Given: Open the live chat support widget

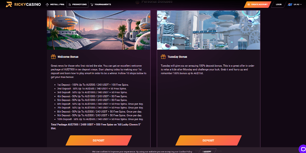Looking at the screenshot, I should click(302, 149).
